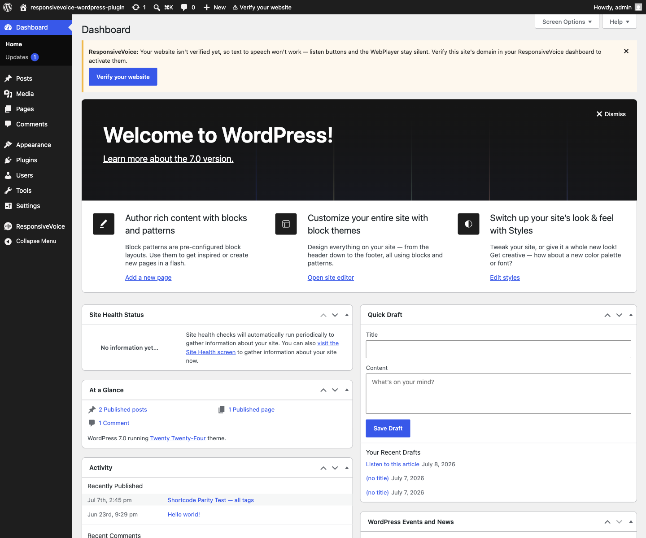The height and width of the screenshot is (538, 646).
Task: Open the search command palette icon
Action: click(x=157, y=7)
